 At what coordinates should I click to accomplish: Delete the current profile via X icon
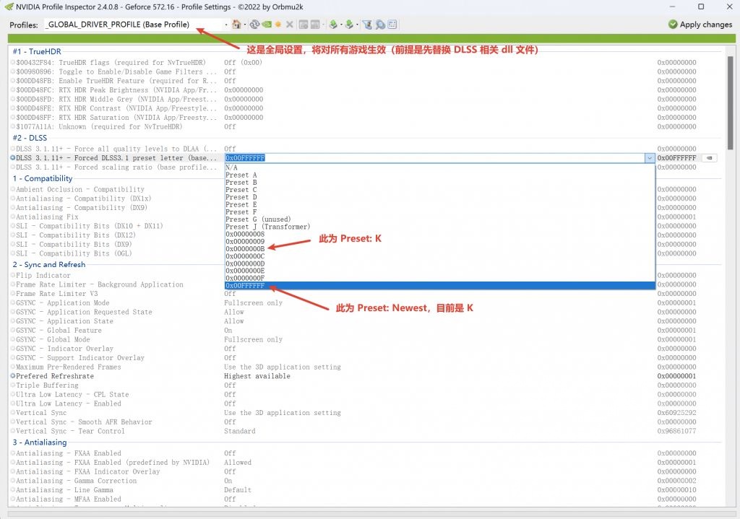coord(289,24)
